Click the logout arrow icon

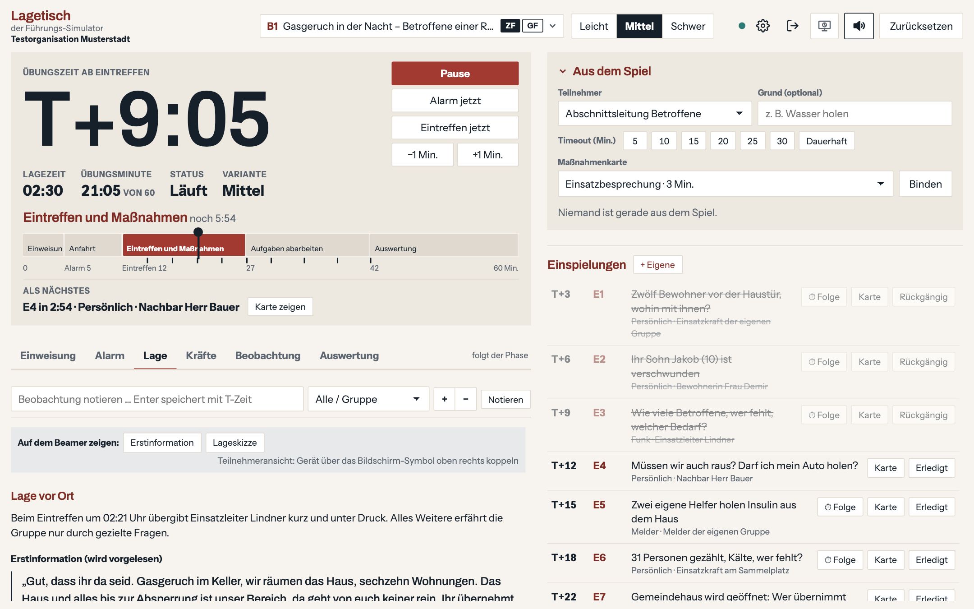click(x=792, y=26)
